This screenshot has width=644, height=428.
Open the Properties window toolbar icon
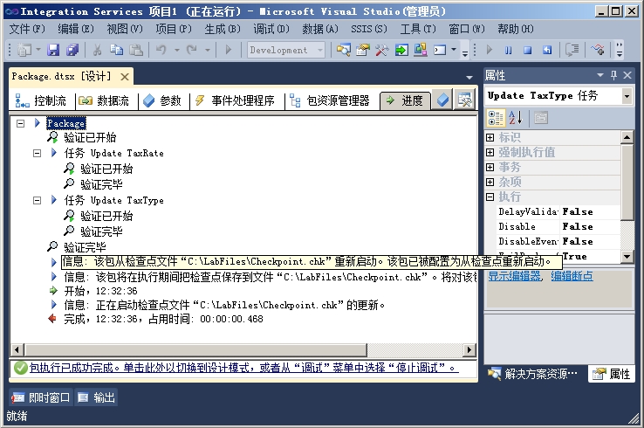363,50
